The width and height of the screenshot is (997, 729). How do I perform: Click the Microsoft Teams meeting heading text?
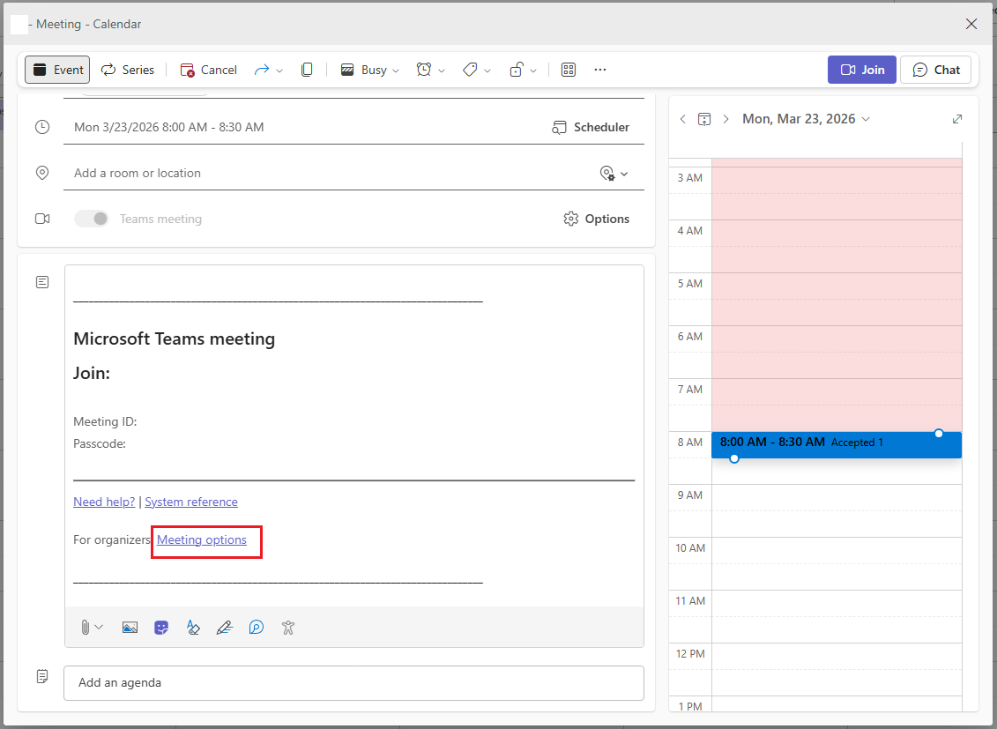[x=175, y=338]
